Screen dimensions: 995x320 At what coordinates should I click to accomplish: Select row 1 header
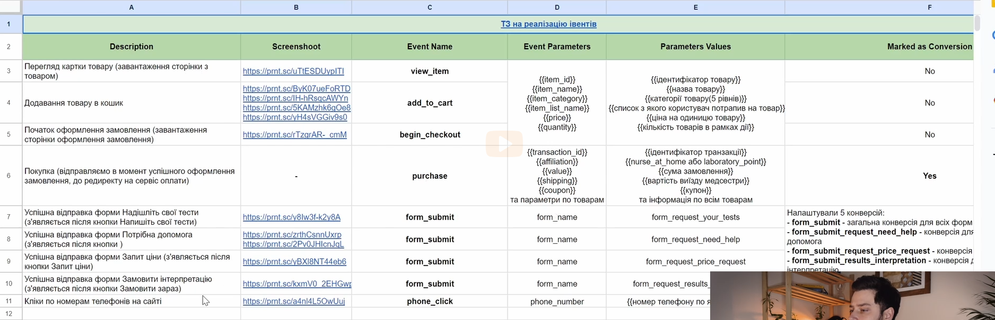tap(11, 24)
